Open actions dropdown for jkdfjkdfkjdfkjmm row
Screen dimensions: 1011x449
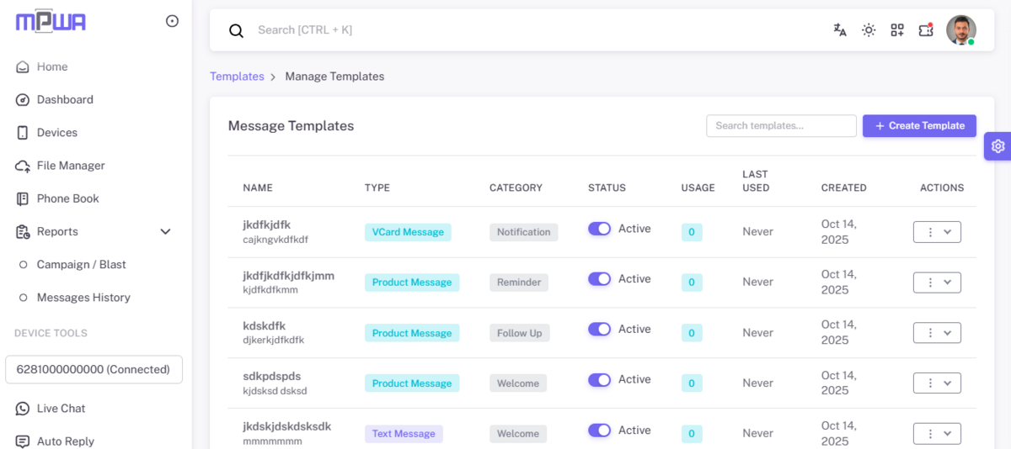point(937,283)
